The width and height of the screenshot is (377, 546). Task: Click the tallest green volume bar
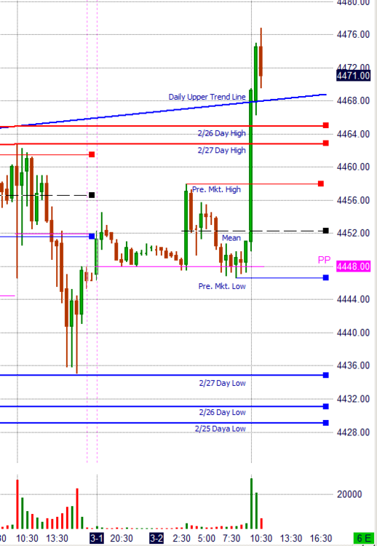tap(251, 504)
